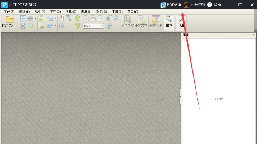Go to next page with green right arrow

[42, 26]
